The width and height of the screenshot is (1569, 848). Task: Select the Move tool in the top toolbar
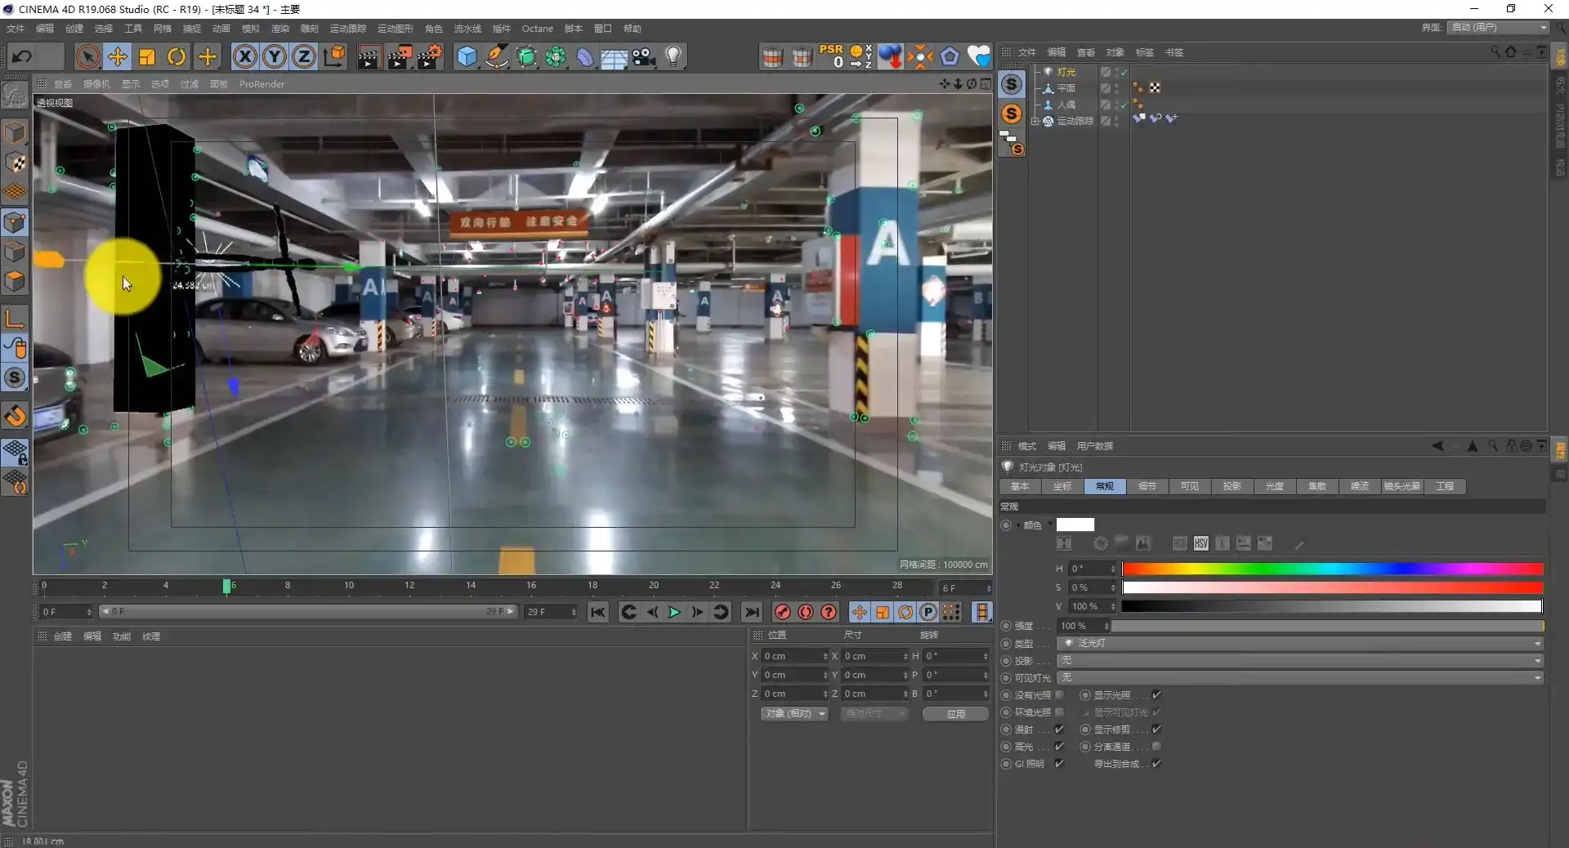[x=118, y=56]
